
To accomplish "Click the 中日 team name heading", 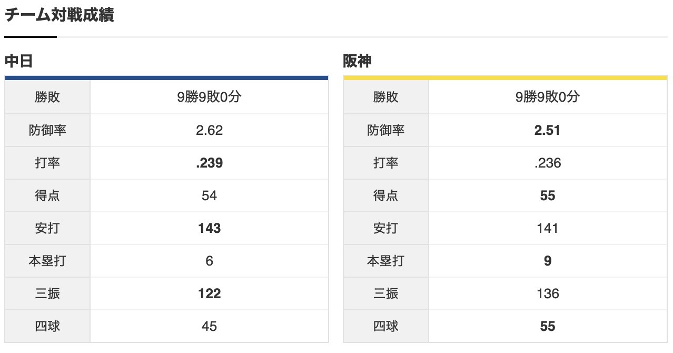I will click(x=19, y=62).
